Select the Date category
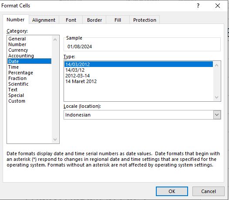Image resolution: width=229 pixels, height=200 pixels. click(x=29, y=61)
